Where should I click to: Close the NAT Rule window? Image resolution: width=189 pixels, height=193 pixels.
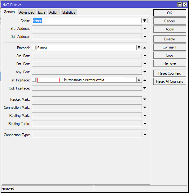click(x=185, y=5)
